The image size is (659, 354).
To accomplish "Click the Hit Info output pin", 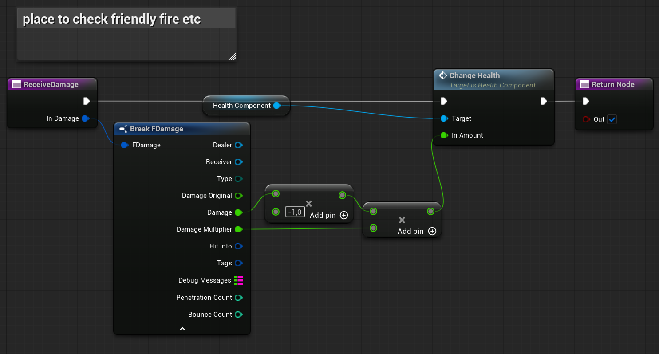I will point(238,246).
